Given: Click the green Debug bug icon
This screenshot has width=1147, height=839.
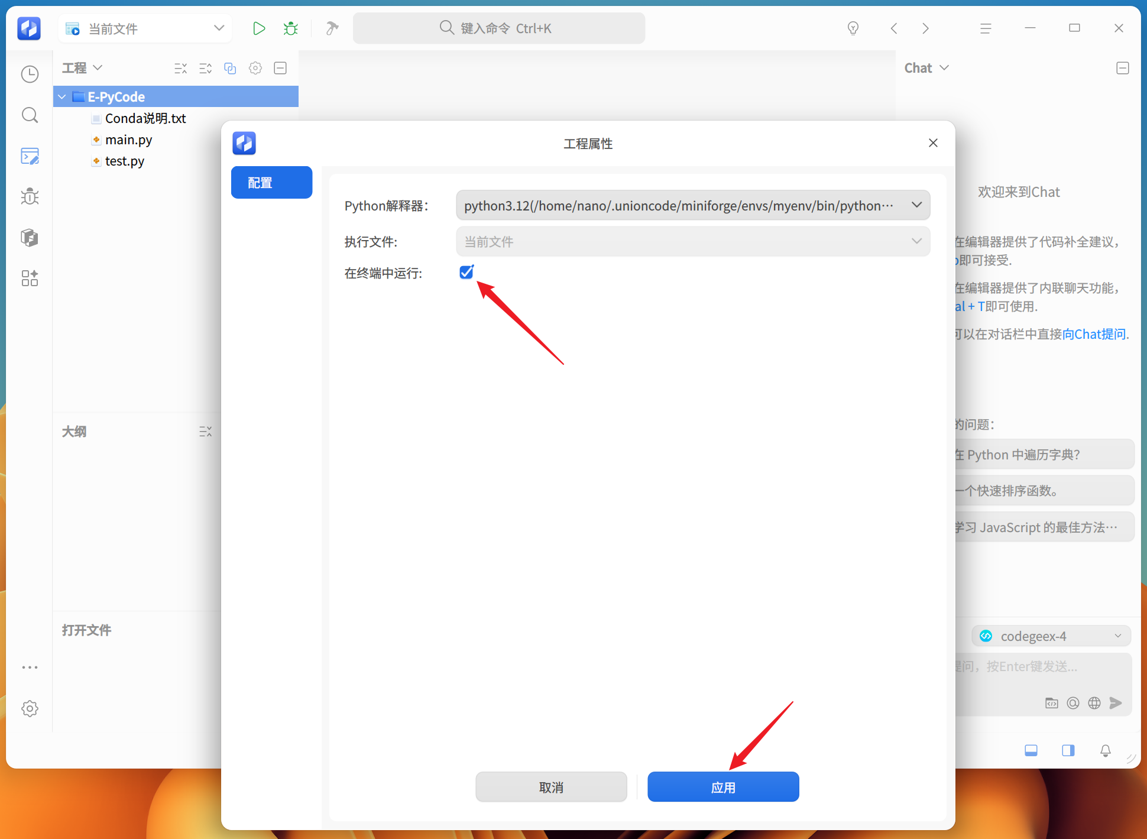Looking at the screenshot, I should 290,28.
